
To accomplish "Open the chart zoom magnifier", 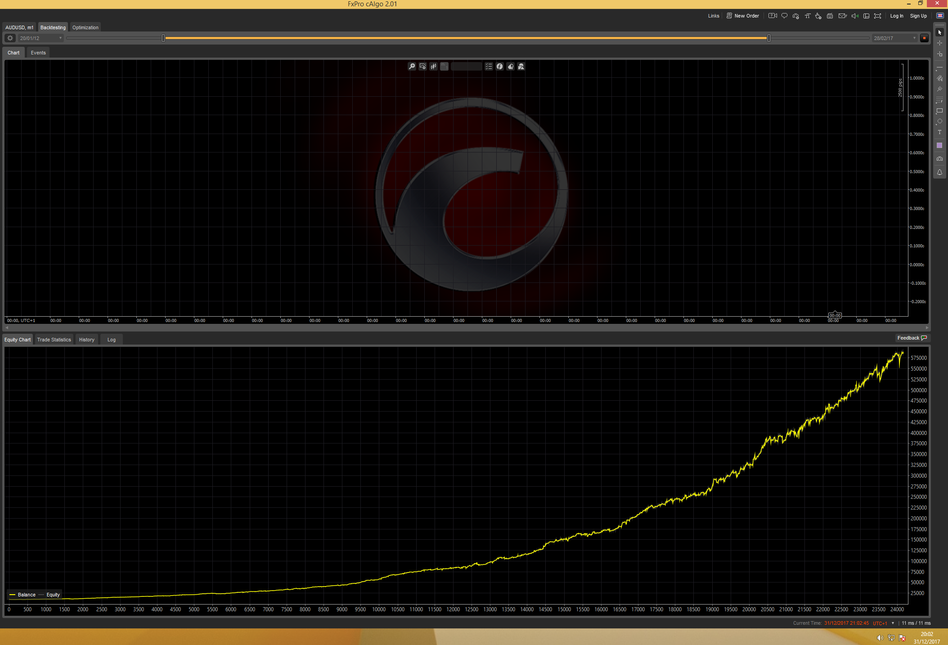I will pyautogui.click(x=412, y=67).
